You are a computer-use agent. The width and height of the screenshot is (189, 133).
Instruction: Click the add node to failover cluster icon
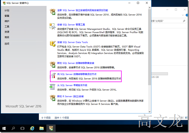click(x=53, y=76)
